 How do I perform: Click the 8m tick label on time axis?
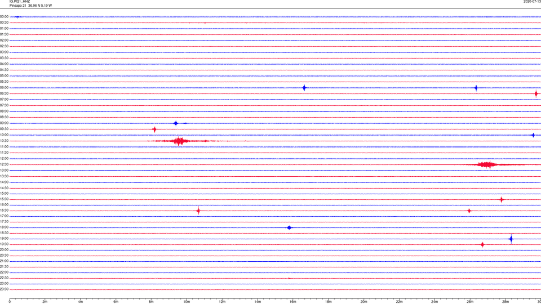click(151, 302)
